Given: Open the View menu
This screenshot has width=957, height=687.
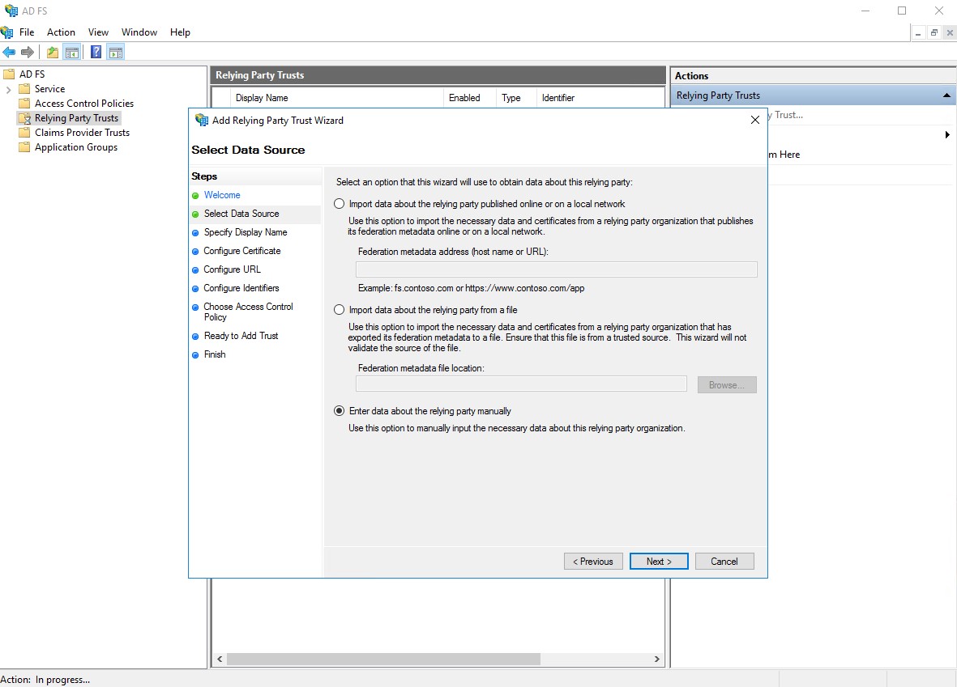Looking at the screenshot, I should coord(98,32).
